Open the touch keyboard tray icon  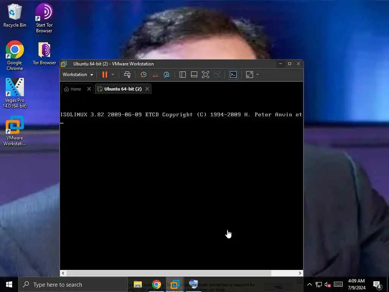338,284
